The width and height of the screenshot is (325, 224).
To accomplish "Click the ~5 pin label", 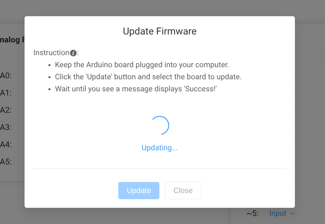I will [252, 214].
